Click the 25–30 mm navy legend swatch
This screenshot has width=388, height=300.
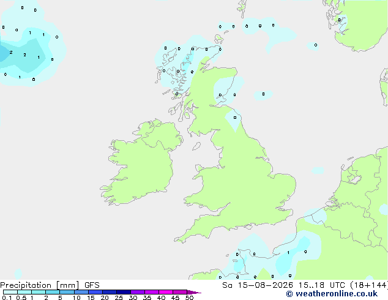[x=124, y=292]
